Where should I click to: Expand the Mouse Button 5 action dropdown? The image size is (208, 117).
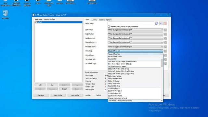point(162,47)
